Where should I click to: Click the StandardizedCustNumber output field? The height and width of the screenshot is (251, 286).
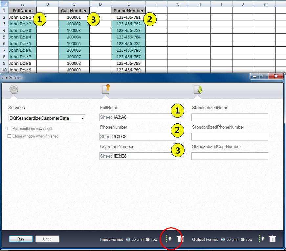[x=230, y=156]
